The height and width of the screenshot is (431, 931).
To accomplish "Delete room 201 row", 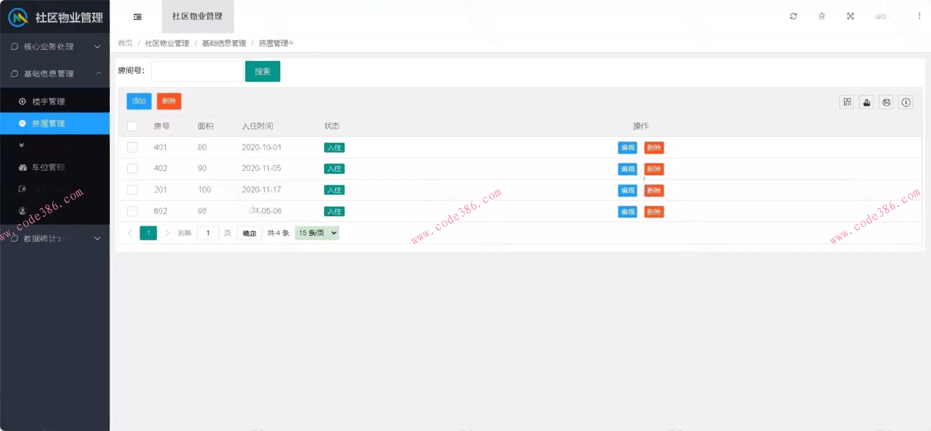I will 654,190.
